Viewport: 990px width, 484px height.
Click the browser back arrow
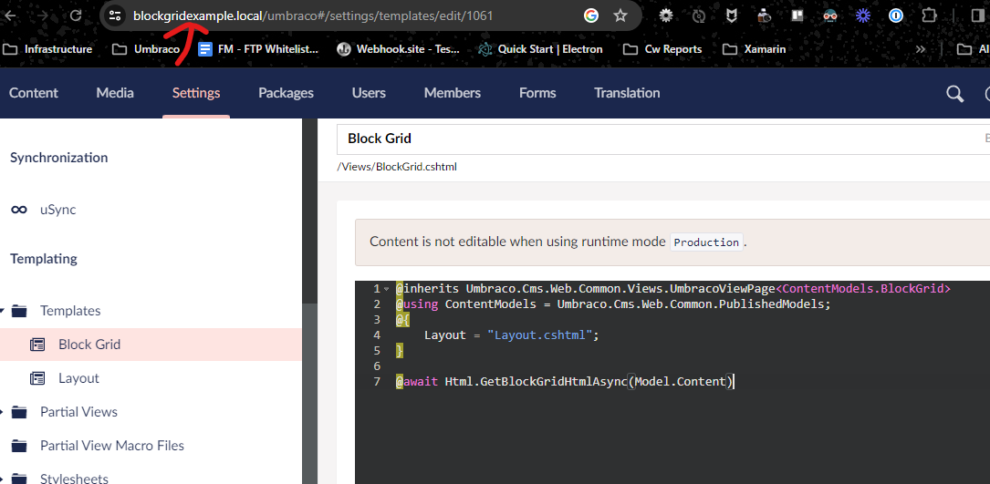(9, 15)
